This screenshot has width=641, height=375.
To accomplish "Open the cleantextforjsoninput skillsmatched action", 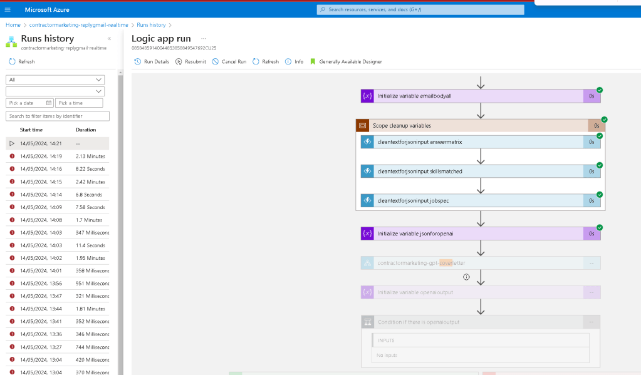I will [x=481, y=171].
